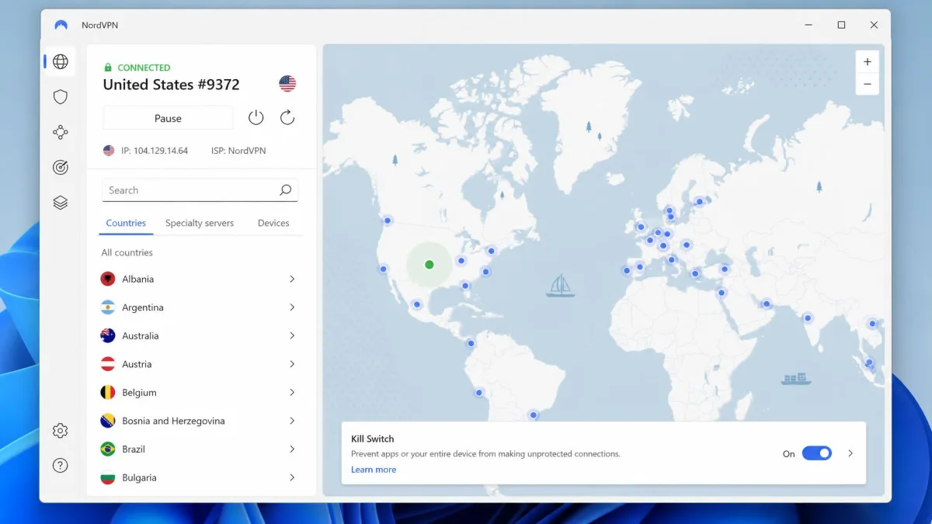932x524 pixels.
Task: Open the stacked layers sidebar icon
Action: [x=61, y=203]
